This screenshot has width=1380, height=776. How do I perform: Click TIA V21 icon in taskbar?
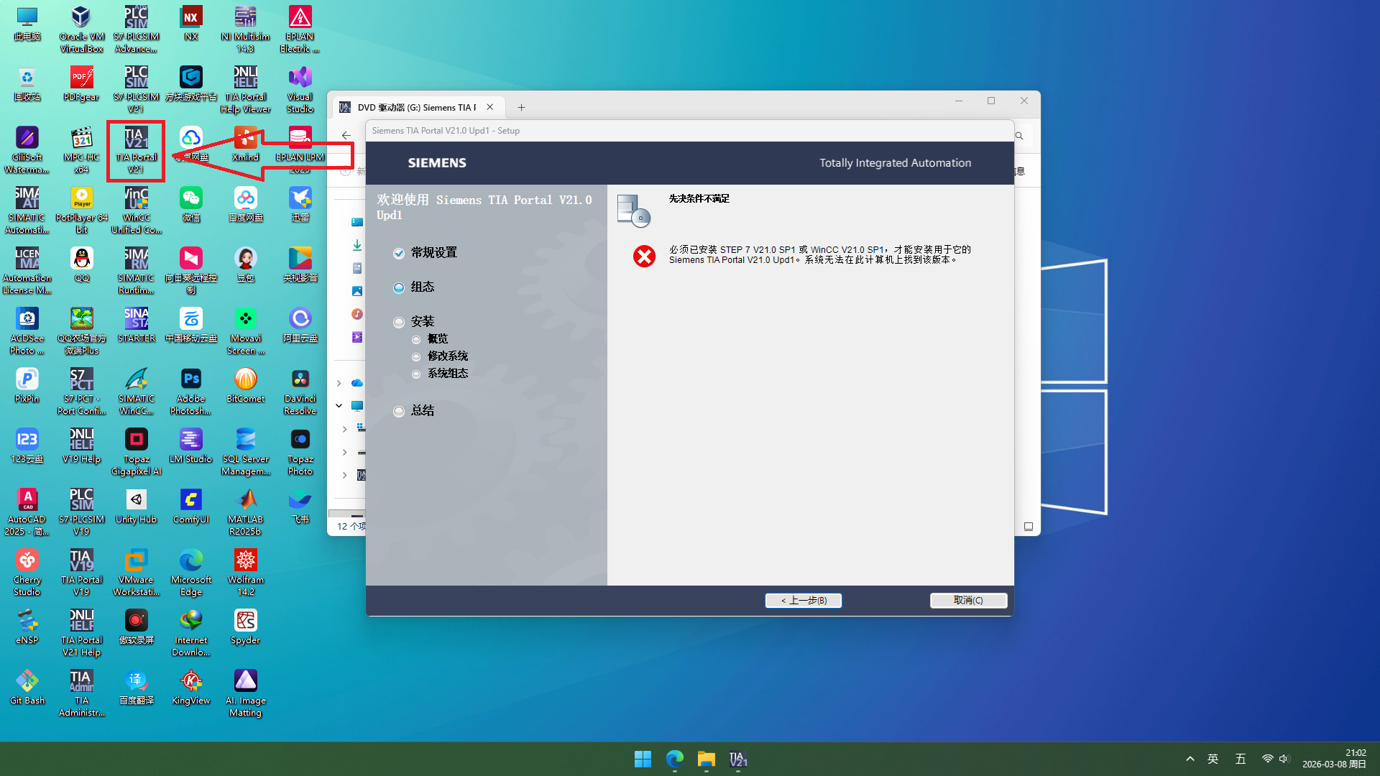tap(738, 759)
